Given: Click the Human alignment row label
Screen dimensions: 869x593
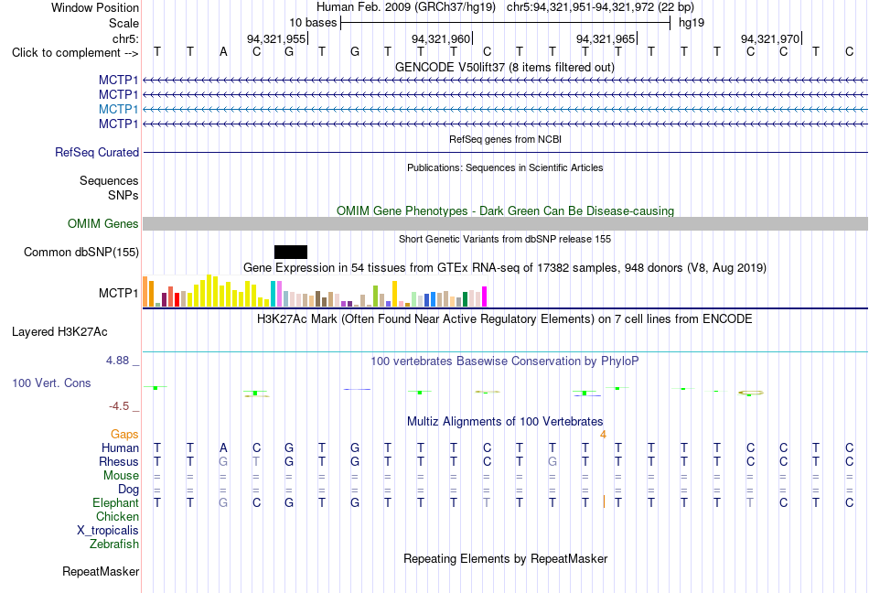Looking at the screenshot, I should coord(120,447).
